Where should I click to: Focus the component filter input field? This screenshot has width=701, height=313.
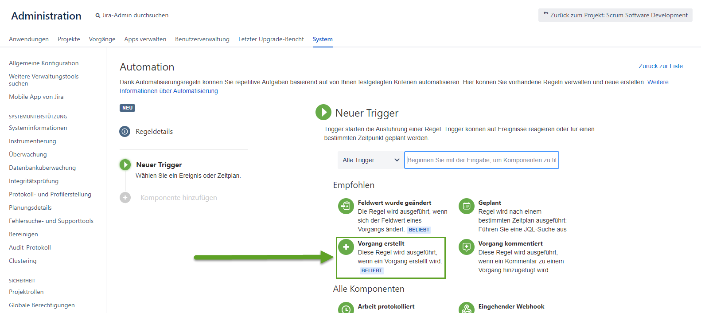click(x=481, y=160)
